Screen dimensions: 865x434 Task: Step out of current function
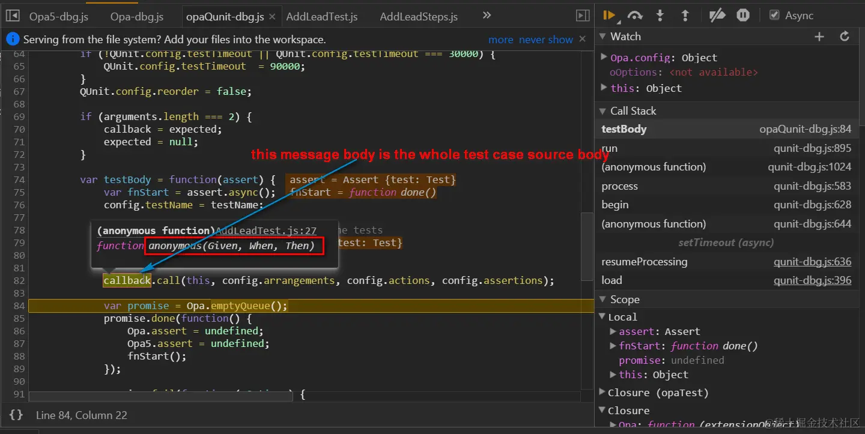click(x=685, y=16)
